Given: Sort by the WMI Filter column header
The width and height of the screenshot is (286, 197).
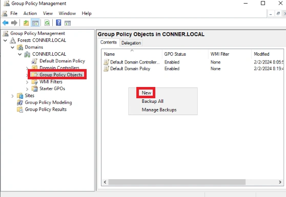Looking at the screenshot, I should click(x=230, y=54).
